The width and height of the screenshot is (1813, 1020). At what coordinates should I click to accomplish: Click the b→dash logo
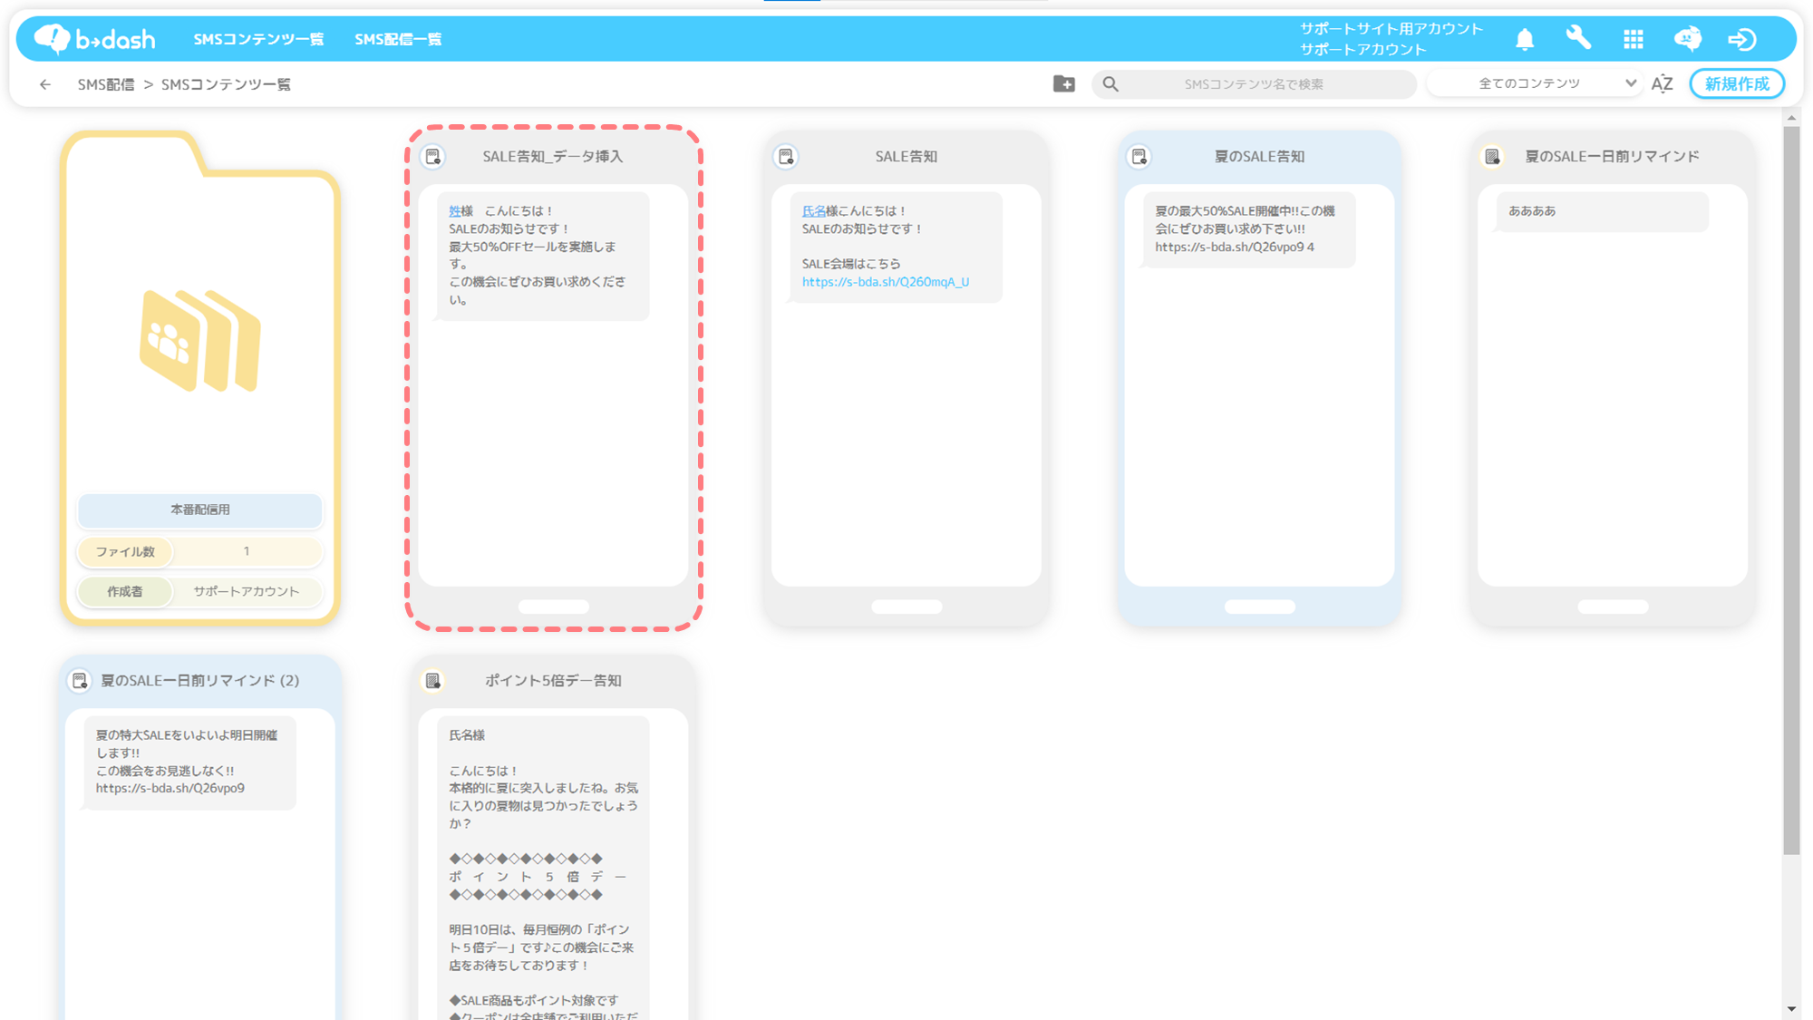point(94,39)
